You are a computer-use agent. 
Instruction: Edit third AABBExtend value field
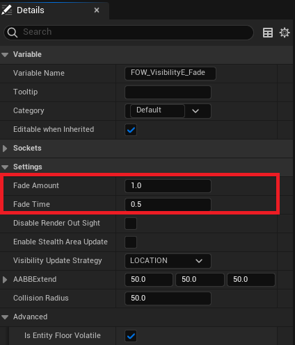pos(251,280)
